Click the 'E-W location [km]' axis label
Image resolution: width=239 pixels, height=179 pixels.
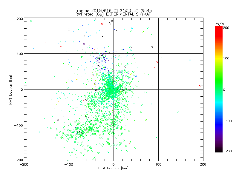click(x=113, y=168)
